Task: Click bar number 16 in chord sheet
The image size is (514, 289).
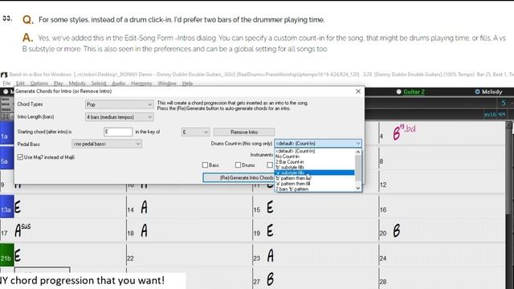Action: (x=383, y=210)
